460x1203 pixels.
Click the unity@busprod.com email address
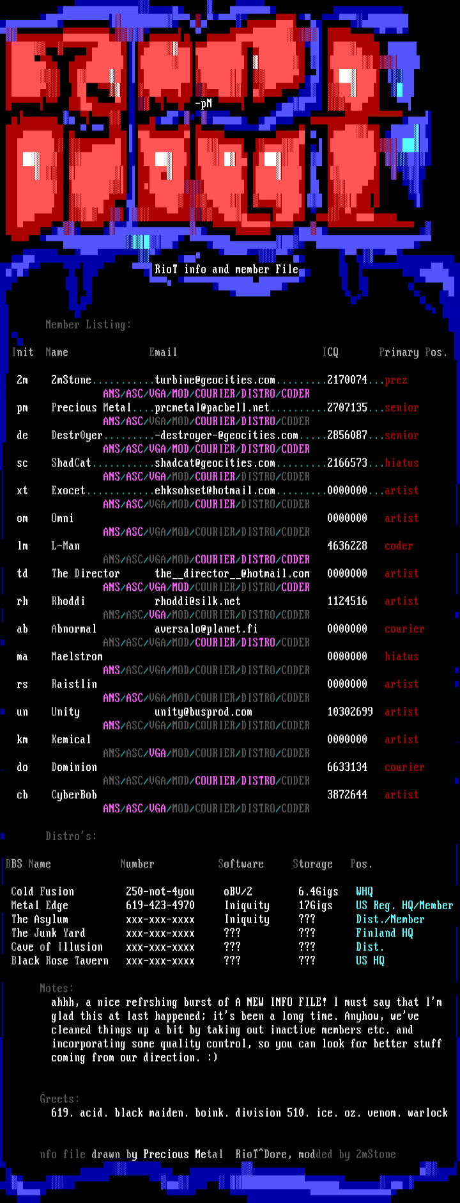pos(203,712)
